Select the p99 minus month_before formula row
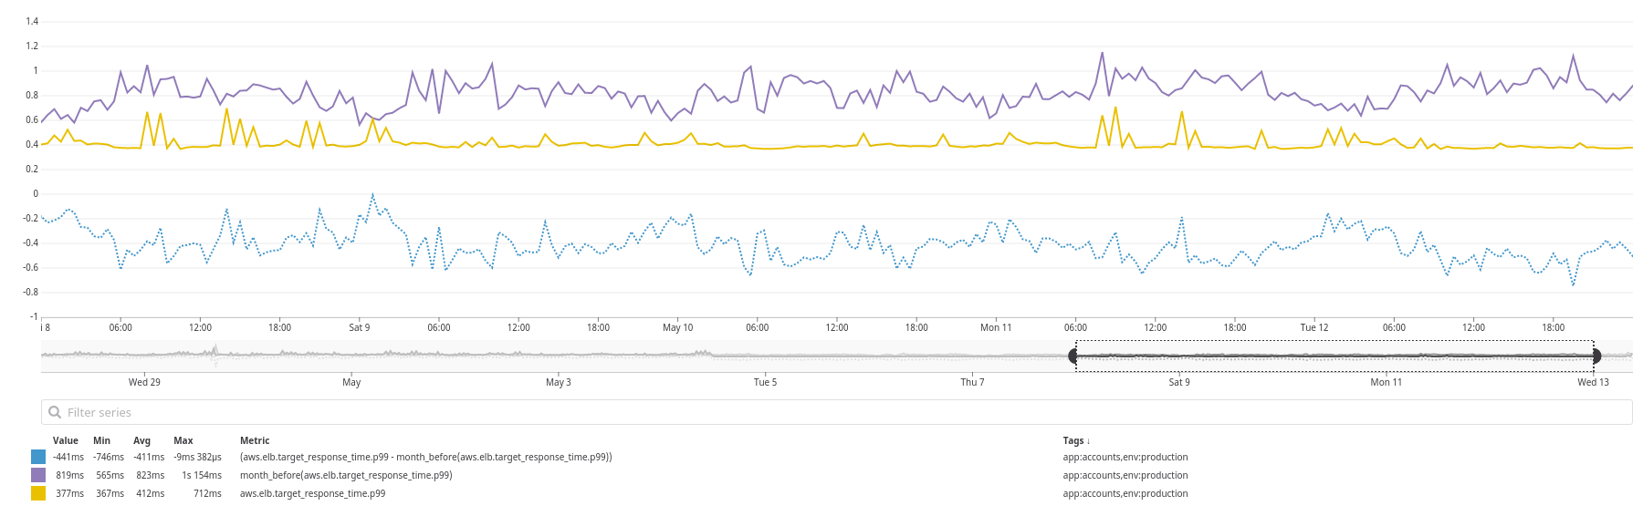This screenshot has width=1643, height=506. pos(425,457)
